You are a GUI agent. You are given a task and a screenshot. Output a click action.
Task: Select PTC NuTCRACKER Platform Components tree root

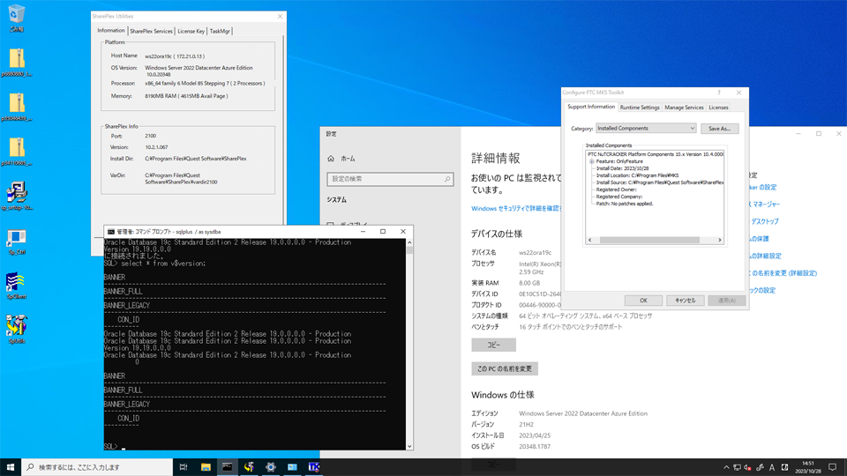tap(656, 154)
